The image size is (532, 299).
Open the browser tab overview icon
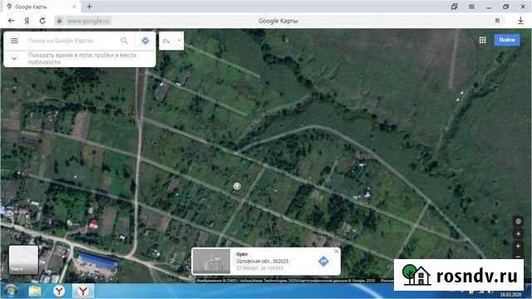coord(455,7)
